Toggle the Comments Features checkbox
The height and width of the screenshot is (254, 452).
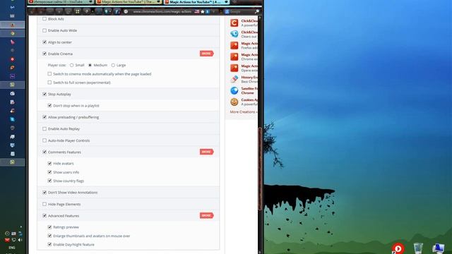coord(44,152)
